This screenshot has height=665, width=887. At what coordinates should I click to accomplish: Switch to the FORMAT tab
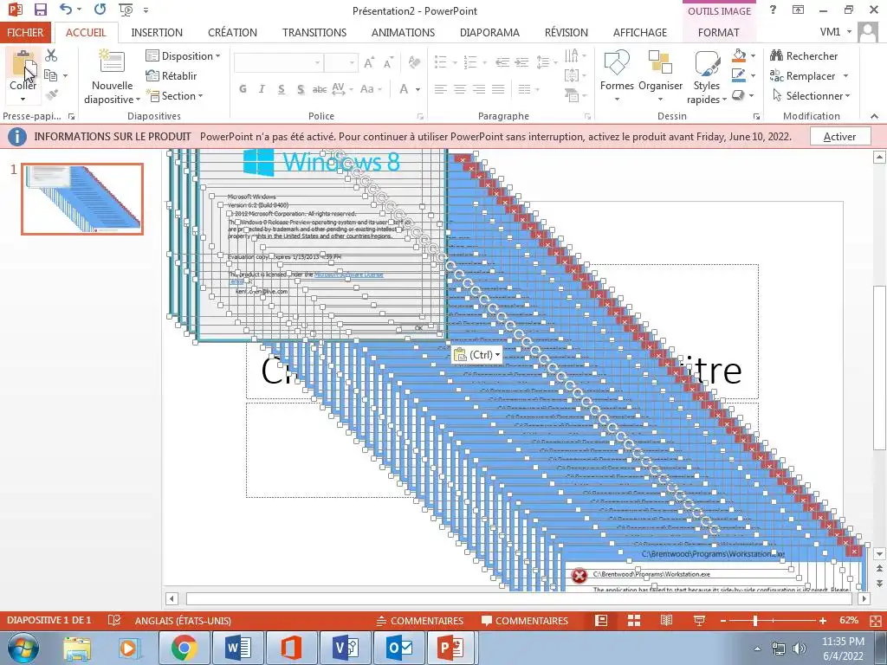(718, 32)
